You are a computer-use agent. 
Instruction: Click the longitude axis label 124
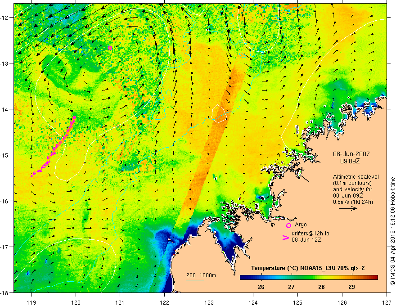(x=253, y=302)
